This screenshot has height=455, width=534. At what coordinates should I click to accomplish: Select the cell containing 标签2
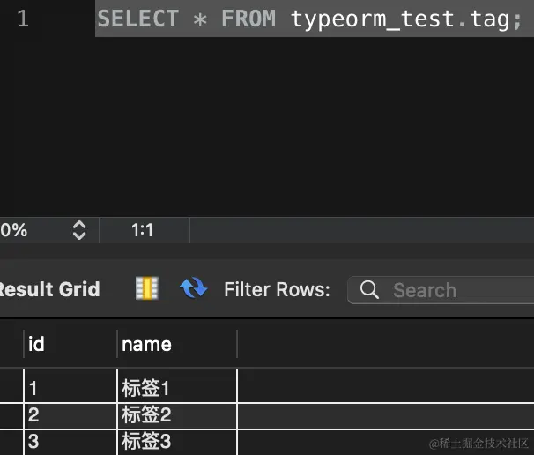(x=146, y=414)
